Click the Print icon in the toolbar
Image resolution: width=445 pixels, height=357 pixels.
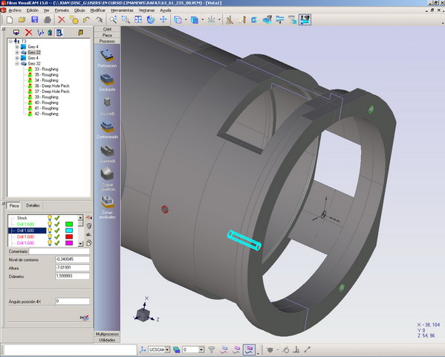tap(47, 19)
